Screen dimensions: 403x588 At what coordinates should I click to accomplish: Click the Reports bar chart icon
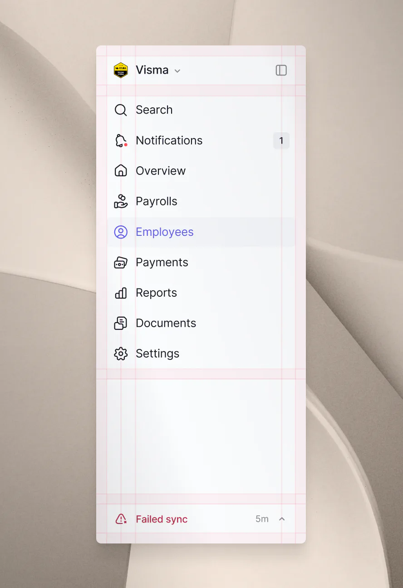121,293
